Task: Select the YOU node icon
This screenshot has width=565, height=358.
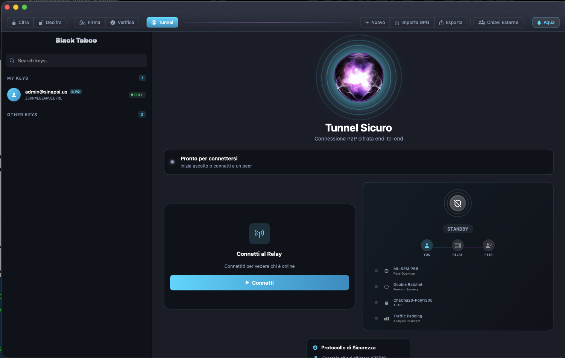Action: 427,246
